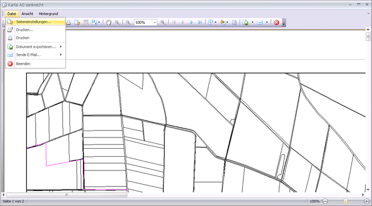Click the red Close Preview toolbar icon

tap(276, 22)
